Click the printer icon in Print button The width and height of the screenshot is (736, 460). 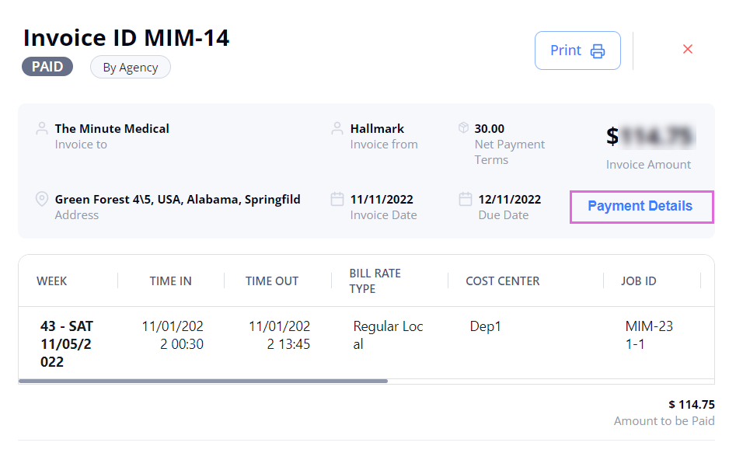coord(598,51)
